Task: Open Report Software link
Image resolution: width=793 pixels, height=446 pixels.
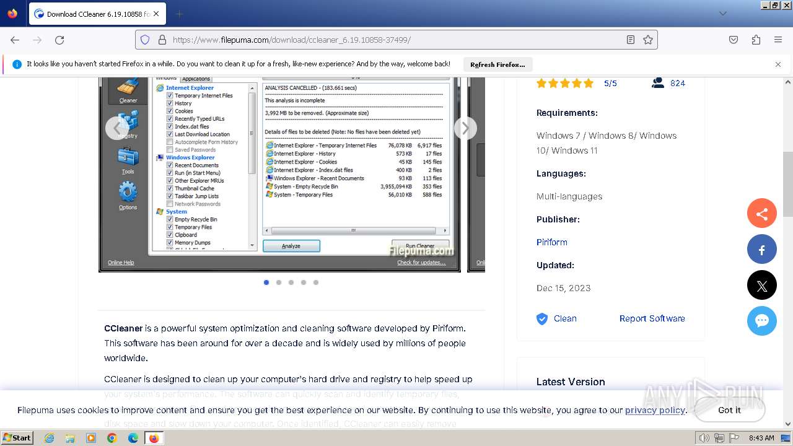Action: [x=652, y=318]
